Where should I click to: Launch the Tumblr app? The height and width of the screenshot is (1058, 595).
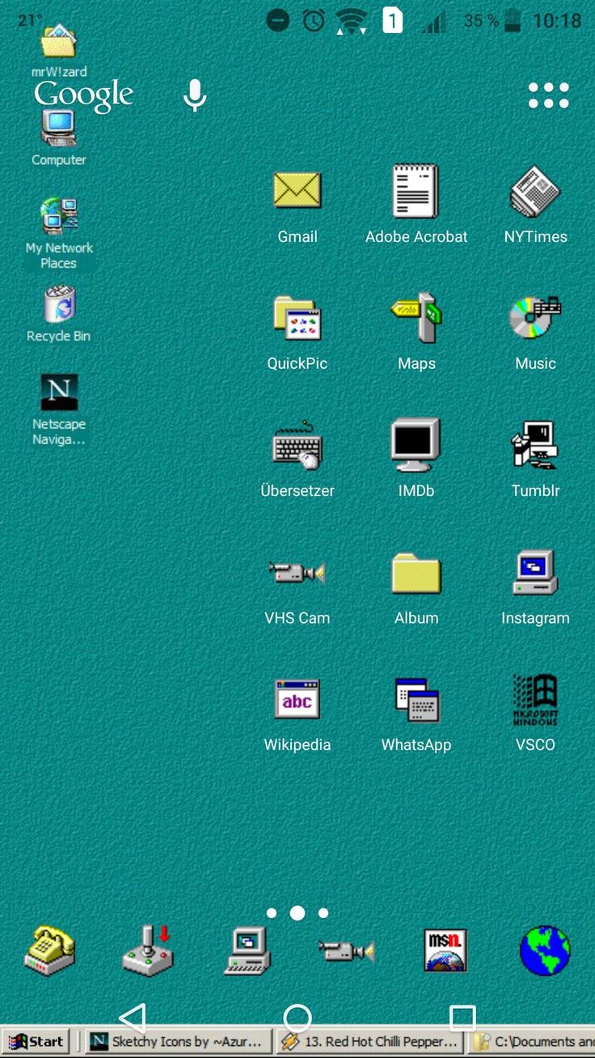535,444
